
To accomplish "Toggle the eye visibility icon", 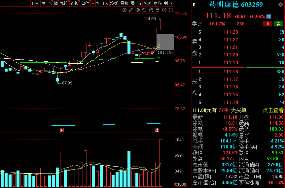I will (138, 10).
